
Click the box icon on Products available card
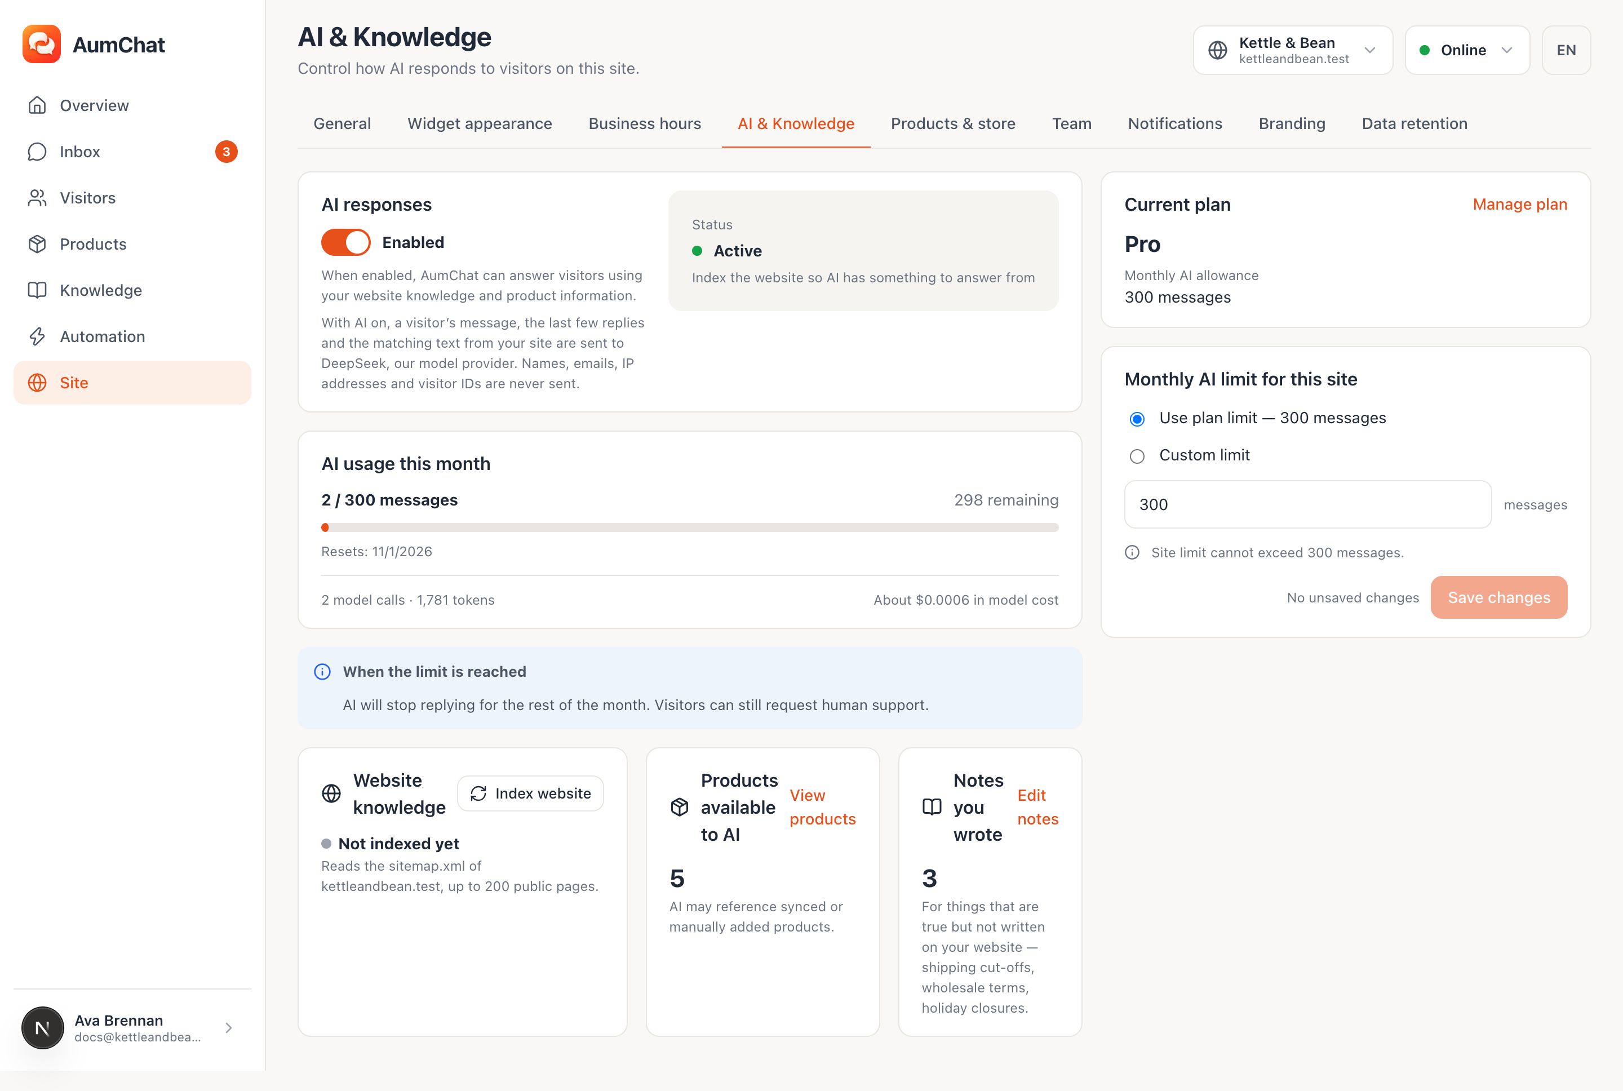point(680,807)
